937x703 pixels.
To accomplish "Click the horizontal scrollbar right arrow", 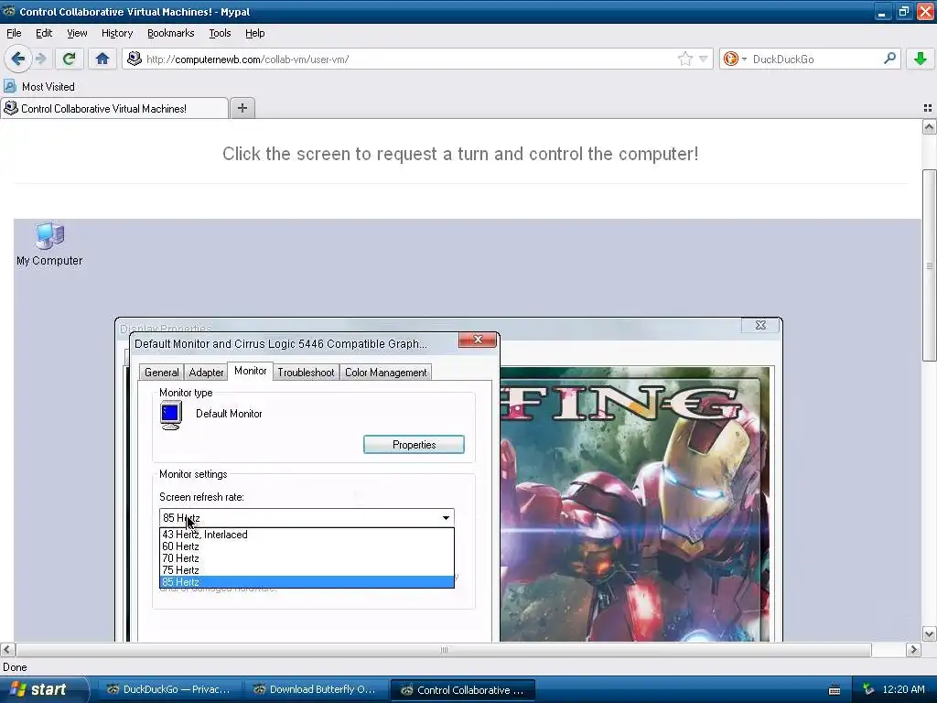I will [913, 649].
